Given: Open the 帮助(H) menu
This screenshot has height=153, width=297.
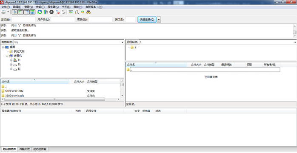Looking at the screenshot, I should 78,7.
